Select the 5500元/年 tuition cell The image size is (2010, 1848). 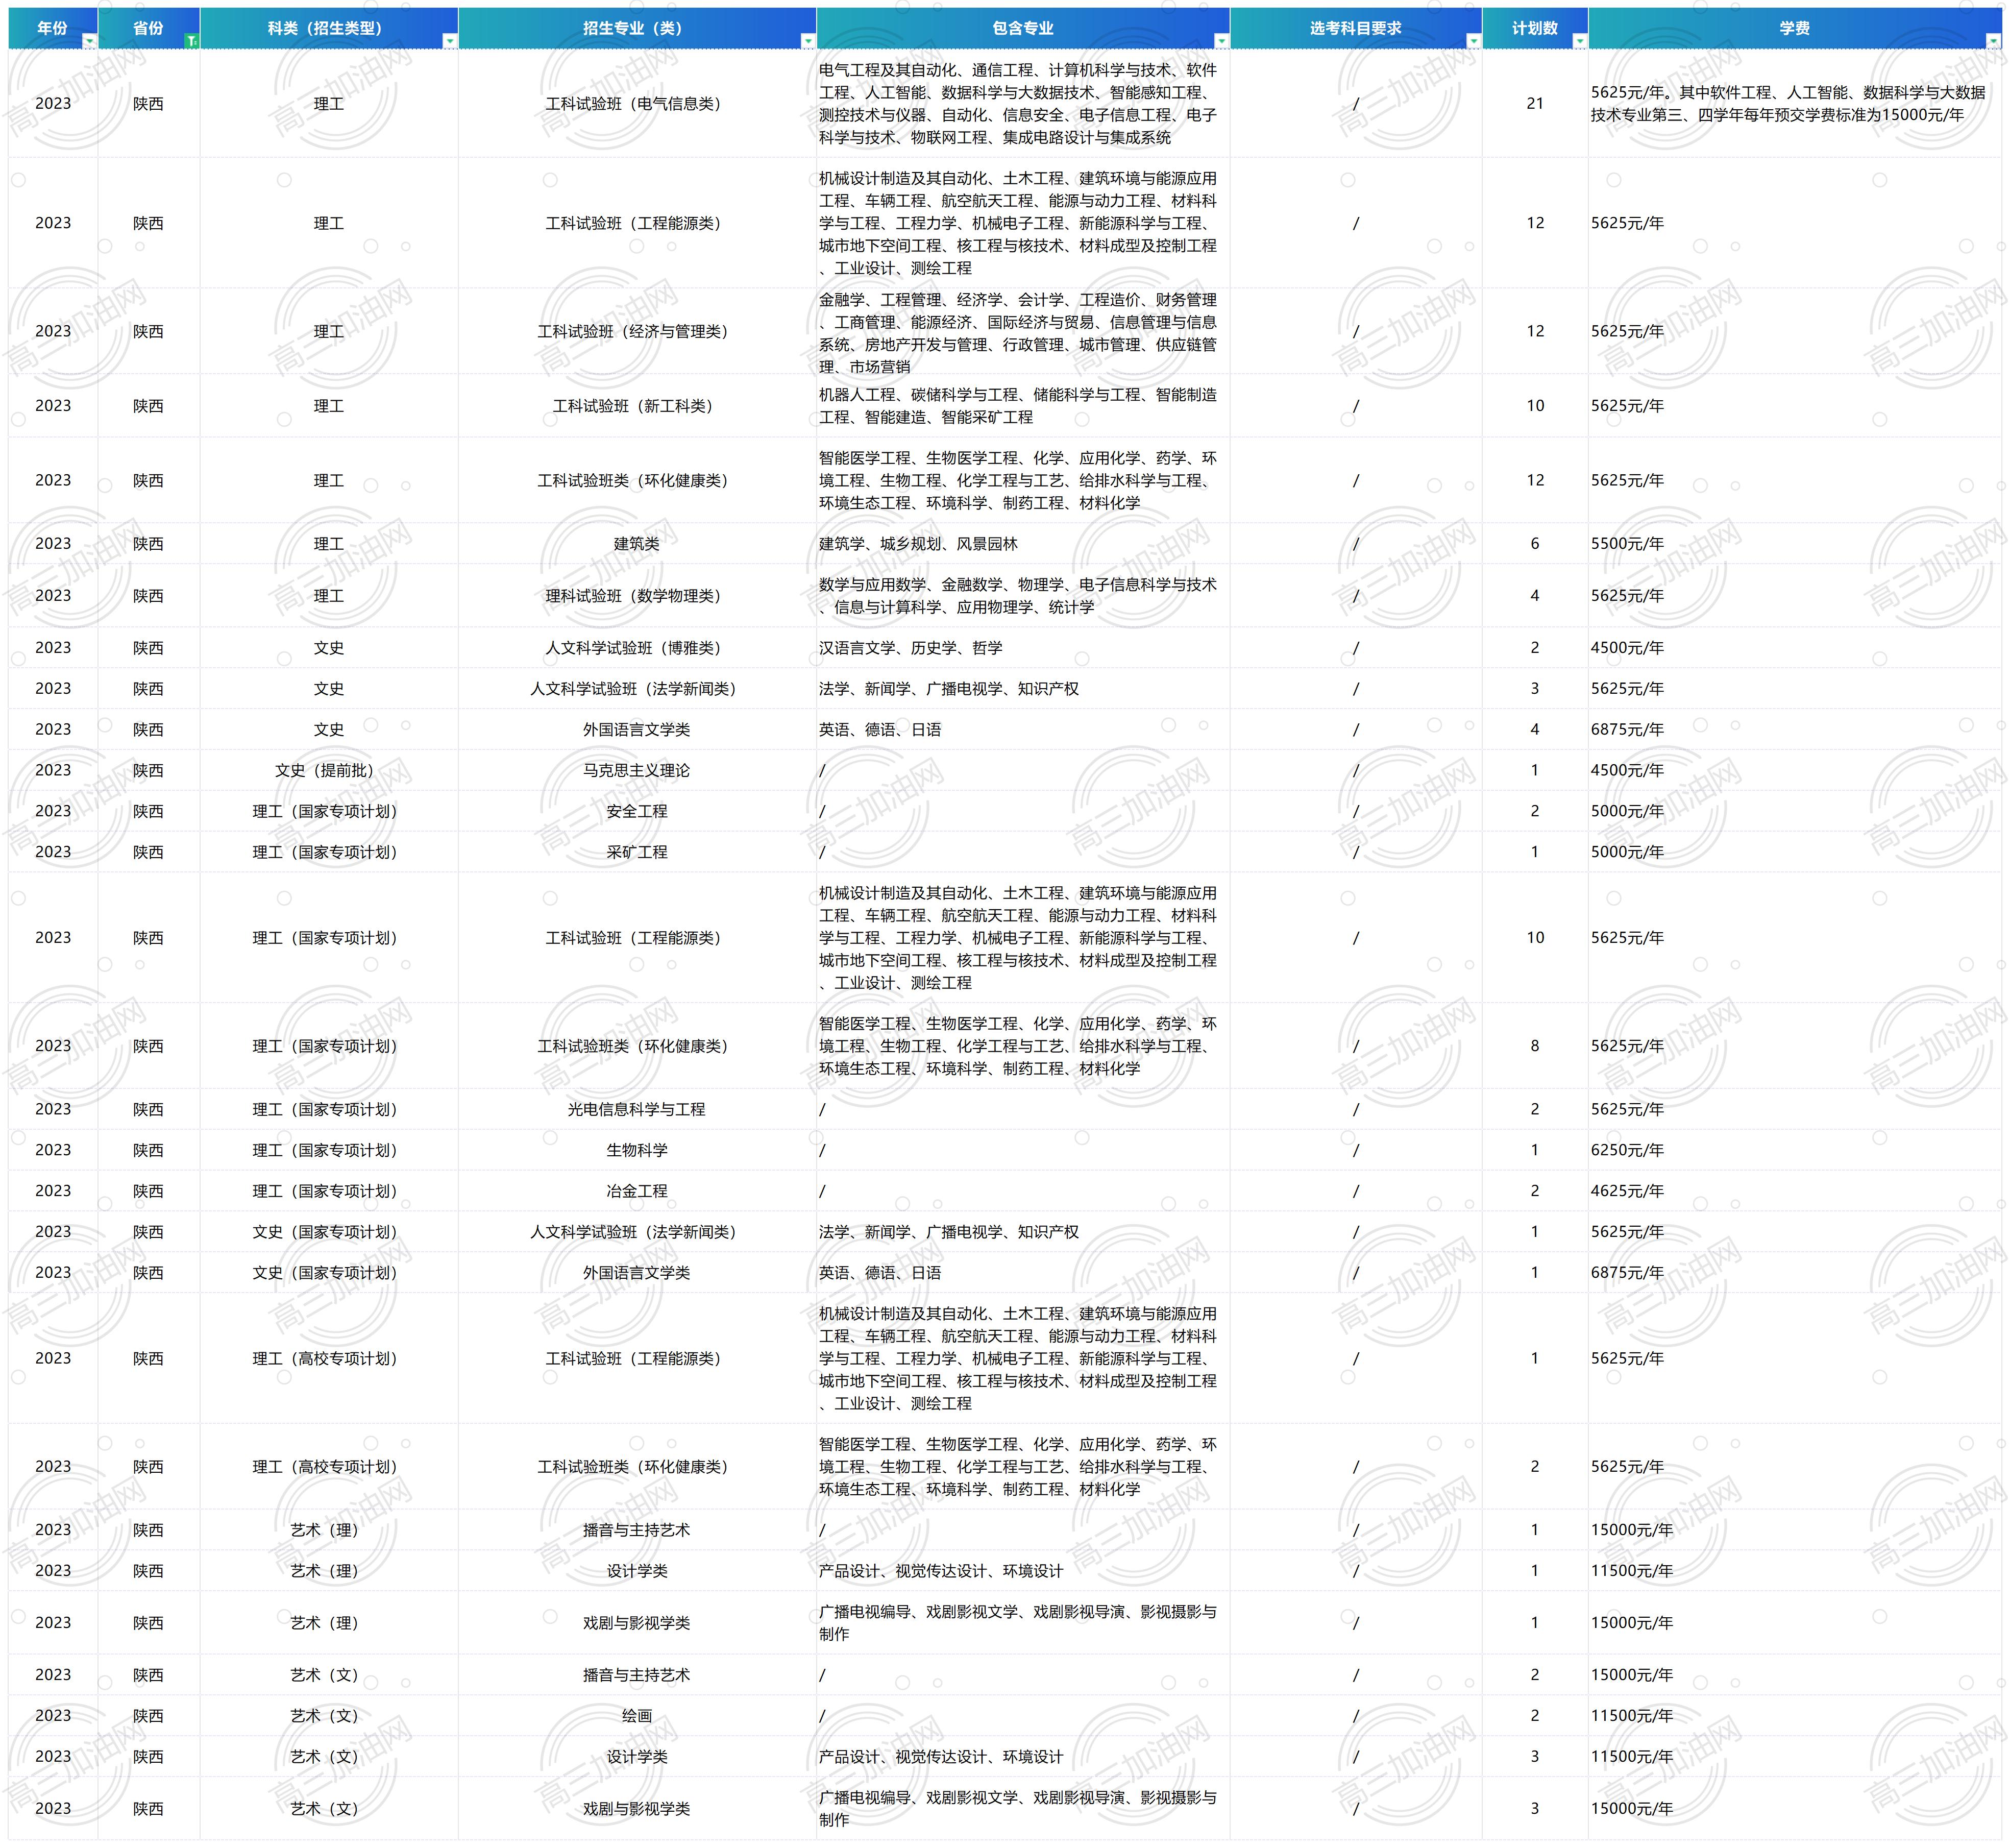1795,544
